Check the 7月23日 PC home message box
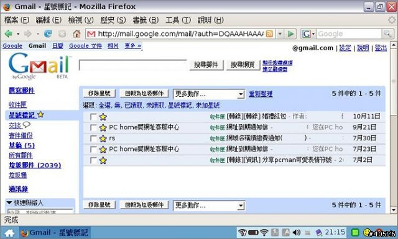 (x=93, y=149)
